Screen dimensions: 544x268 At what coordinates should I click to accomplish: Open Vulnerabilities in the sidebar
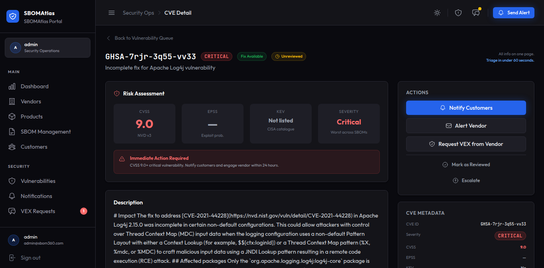(48, 181)
